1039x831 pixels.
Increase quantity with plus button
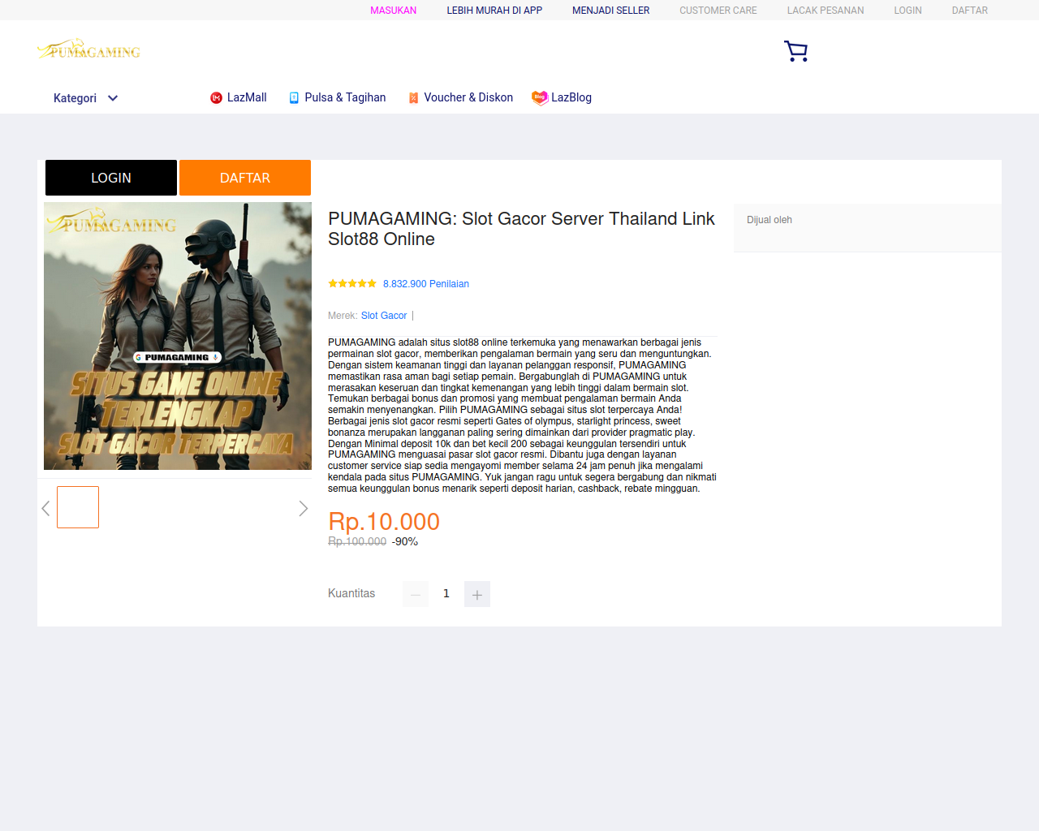pos(477,594)
